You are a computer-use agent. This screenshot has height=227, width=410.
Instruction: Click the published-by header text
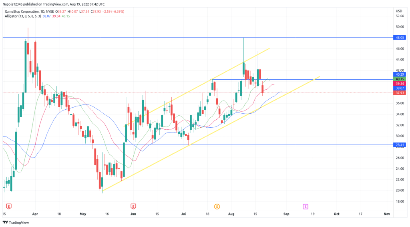coord(54,4)
